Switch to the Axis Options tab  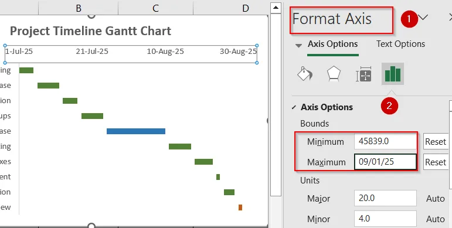click(x=332, y=44)
